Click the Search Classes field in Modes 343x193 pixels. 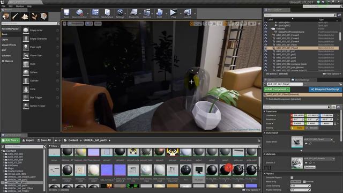pos(31,23)
